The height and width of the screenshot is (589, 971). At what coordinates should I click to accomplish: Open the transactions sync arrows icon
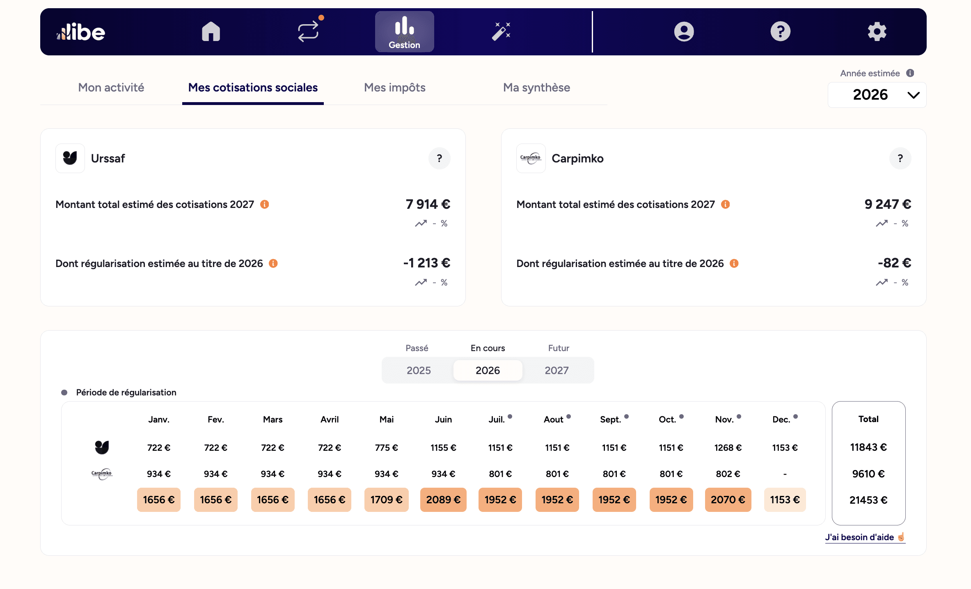[308, 32]
